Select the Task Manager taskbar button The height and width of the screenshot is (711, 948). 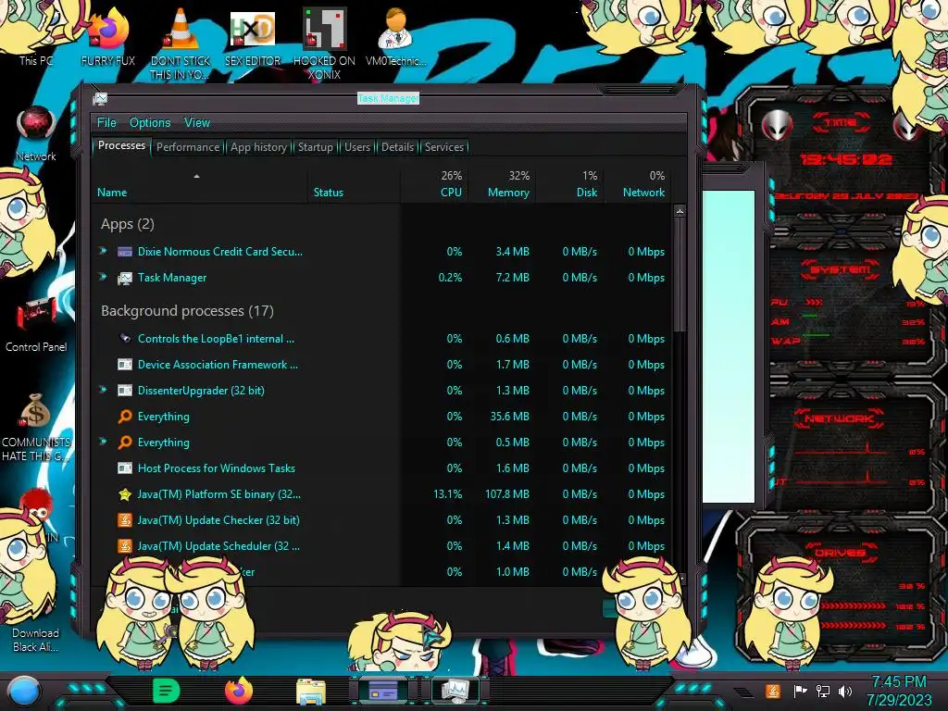[455, 691]
